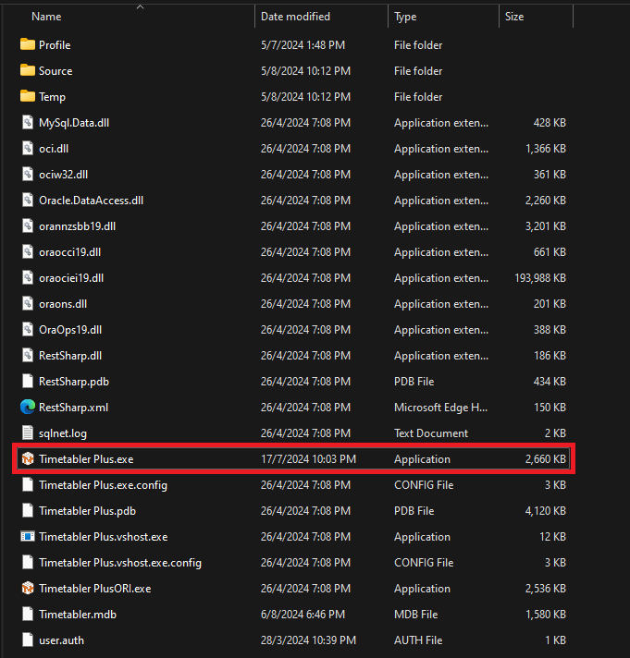Click the Timetabler Plus.vshost.exe icon
The height and width of the screenshot is (658, 630).
click(x=28, y=537)
